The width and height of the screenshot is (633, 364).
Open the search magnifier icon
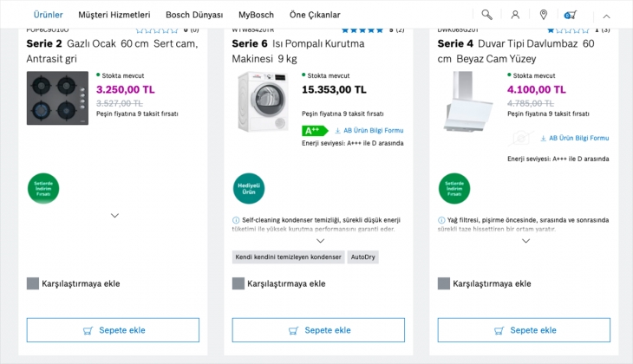(486, 15)
